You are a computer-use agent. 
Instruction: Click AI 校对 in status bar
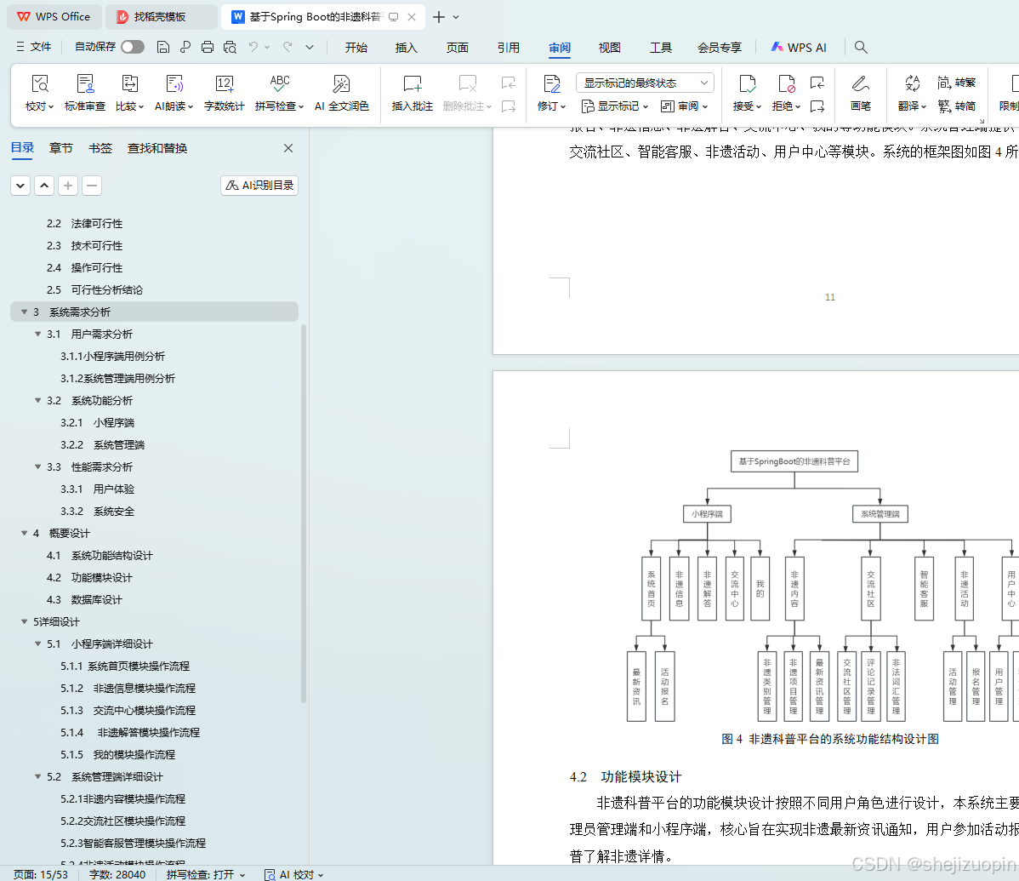293,874
